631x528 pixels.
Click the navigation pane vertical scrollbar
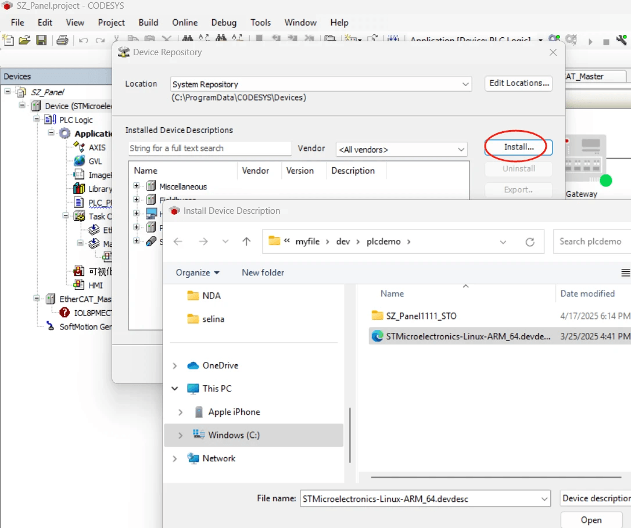tap(350, 434)
